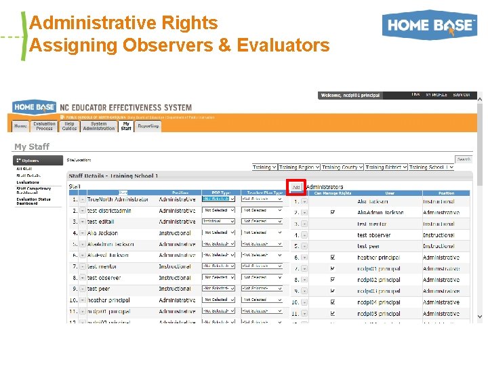Open PDP Type dropdown for TrueNorth Administrator
Image resolution: width=488 pixels, height=366 pixels.
[x=218, y=199]
